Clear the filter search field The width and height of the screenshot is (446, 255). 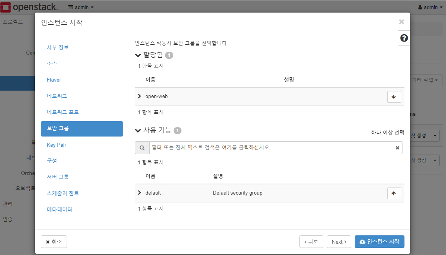[397, 148]
